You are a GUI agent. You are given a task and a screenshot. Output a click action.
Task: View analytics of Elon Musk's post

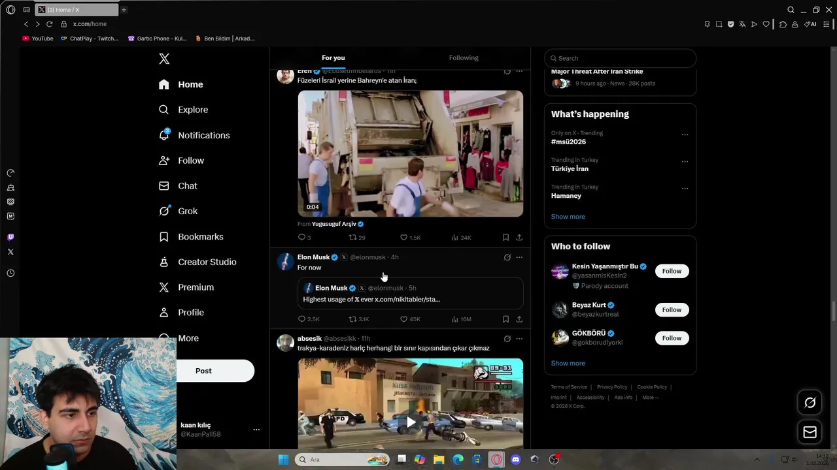tap(461, 319)
